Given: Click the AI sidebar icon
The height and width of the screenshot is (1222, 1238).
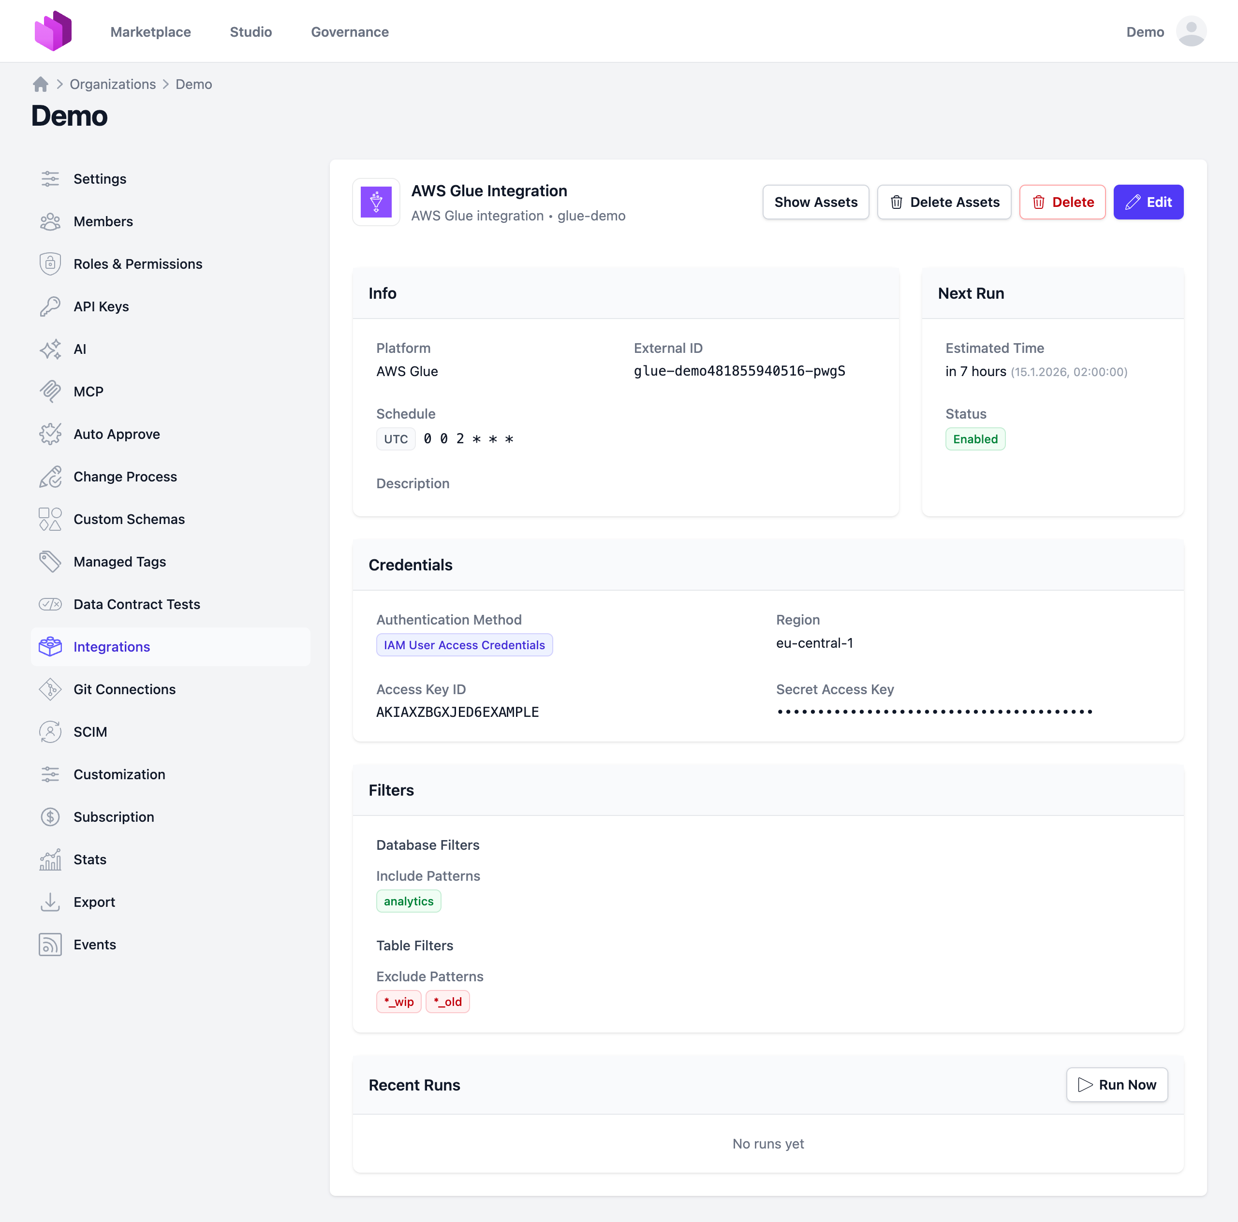Looking at the screenshot, I should tap(51, 349).
